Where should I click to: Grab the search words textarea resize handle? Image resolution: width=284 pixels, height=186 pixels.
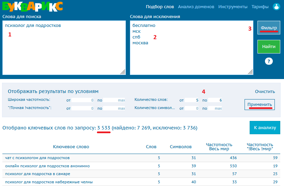click(x=123, y=72)
